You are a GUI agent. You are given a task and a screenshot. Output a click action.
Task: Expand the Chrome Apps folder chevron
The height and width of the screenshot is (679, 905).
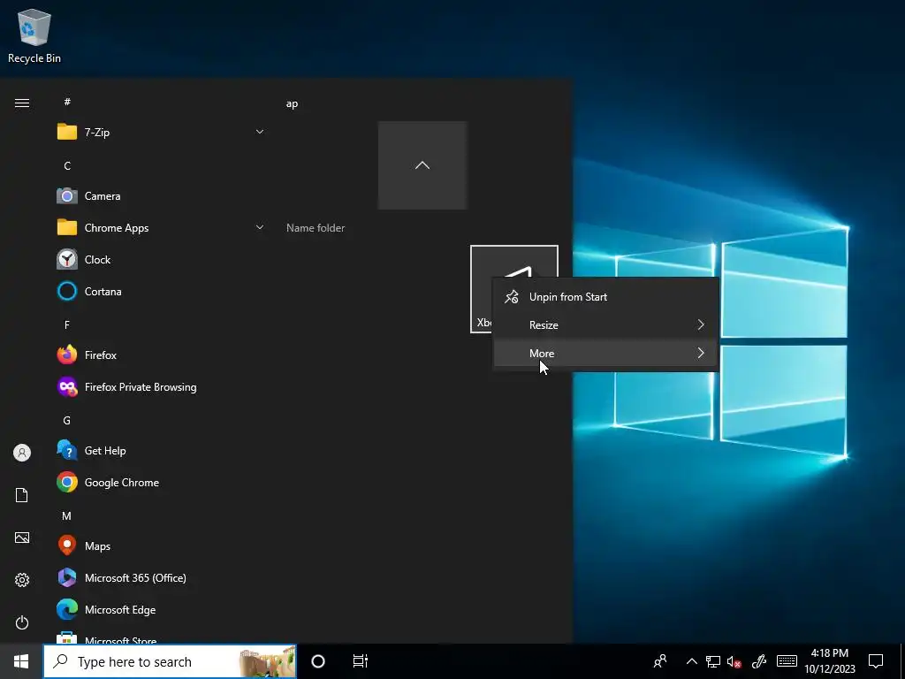[260, 227]
